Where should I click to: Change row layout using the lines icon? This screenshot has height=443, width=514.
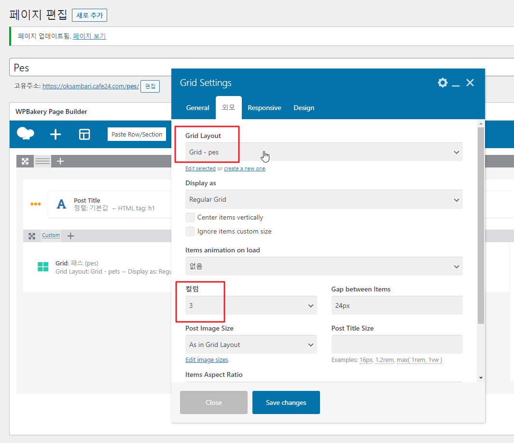[x=42, y=161]
